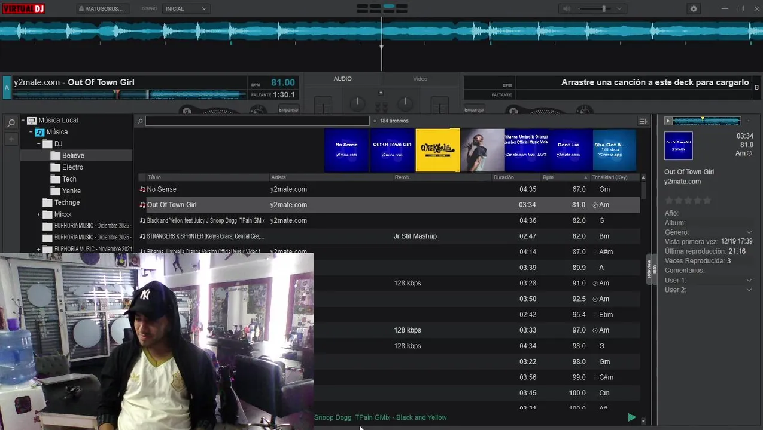Screen dimensions: 763x430
Task: Select the STRANGERS X SPRINTER track row
Action: [x=389, y=236]
